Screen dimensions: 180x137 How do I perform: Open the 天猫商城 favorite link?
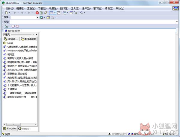(x=10, y=89)
